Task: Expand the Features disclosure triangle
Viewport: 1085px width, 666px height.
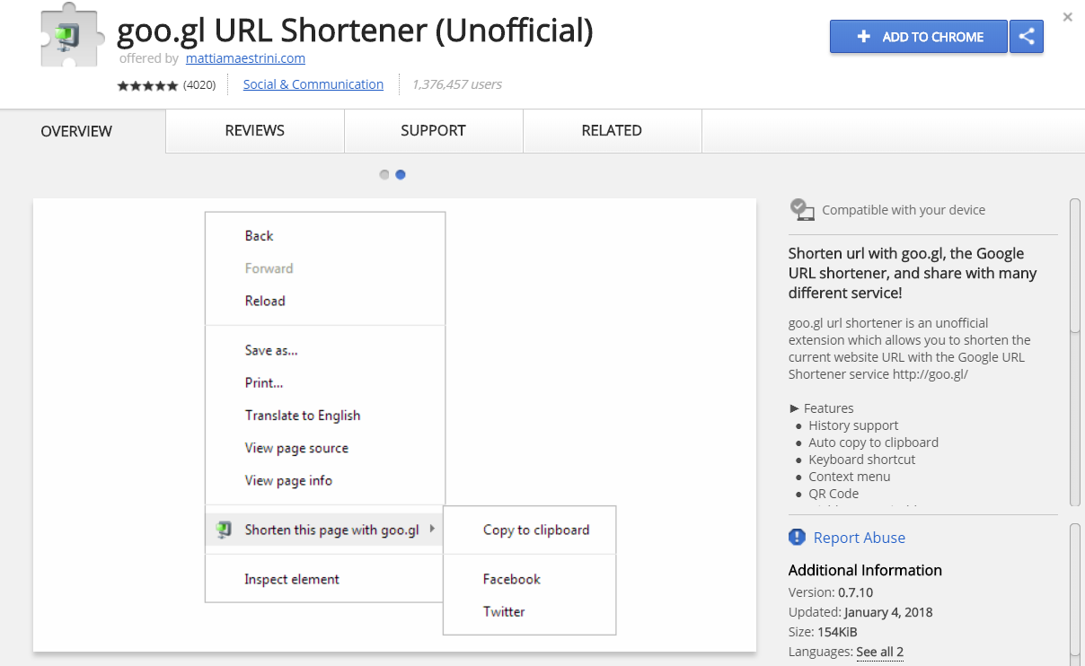Action: 794,408
